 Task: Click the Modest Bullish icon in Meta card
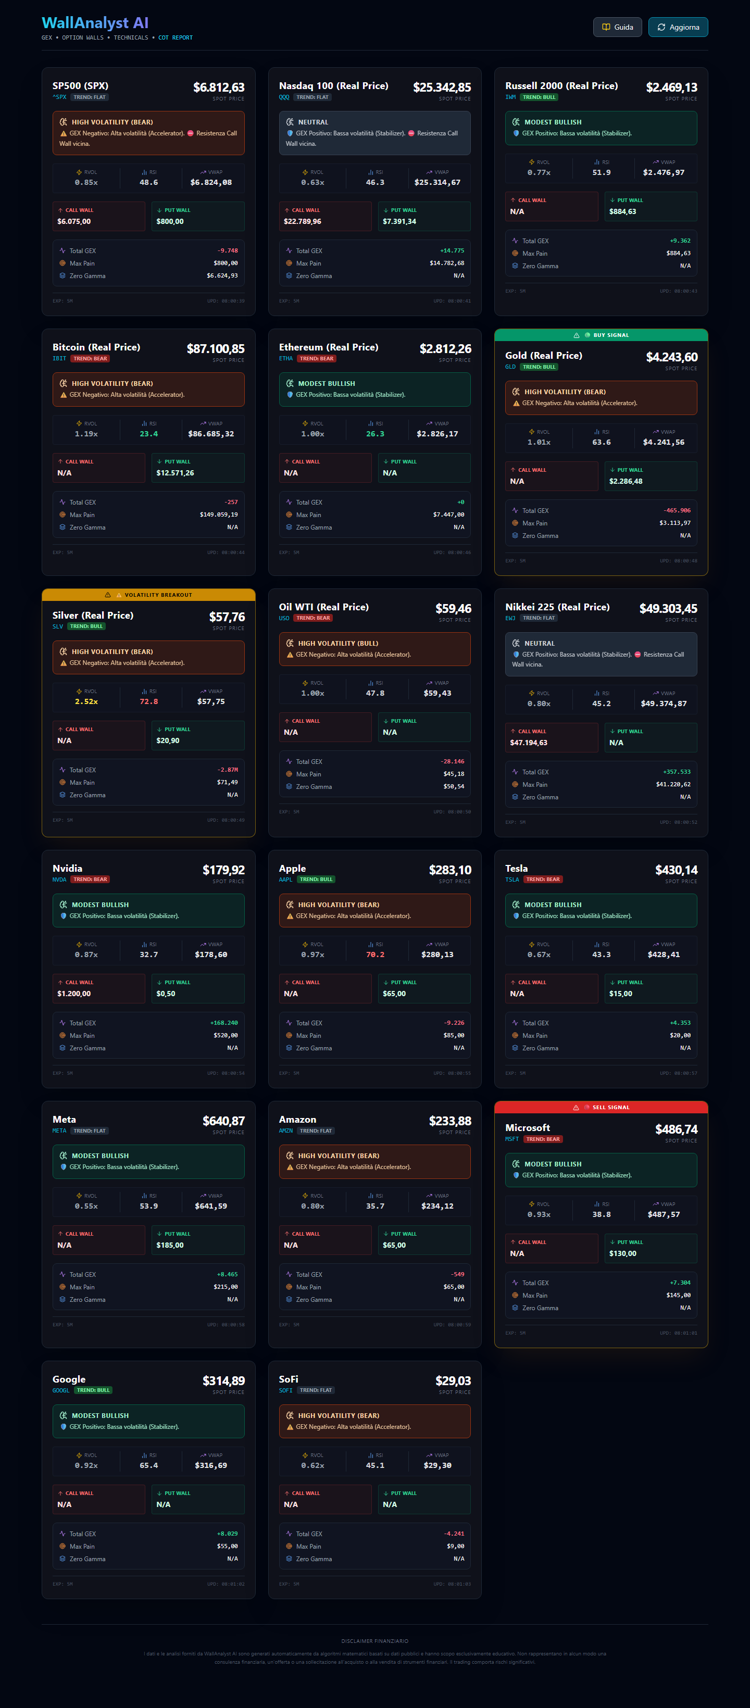(x=64, y=1156)
